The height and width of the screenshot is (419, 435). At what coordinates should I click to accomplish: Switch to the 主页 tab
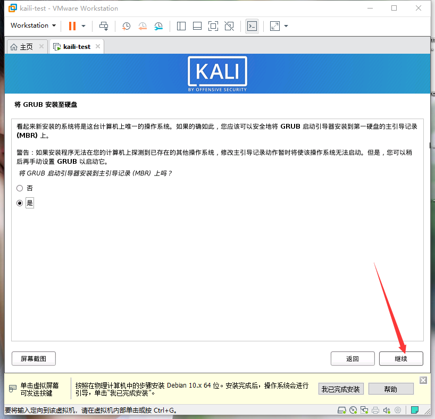click(26, 46)
